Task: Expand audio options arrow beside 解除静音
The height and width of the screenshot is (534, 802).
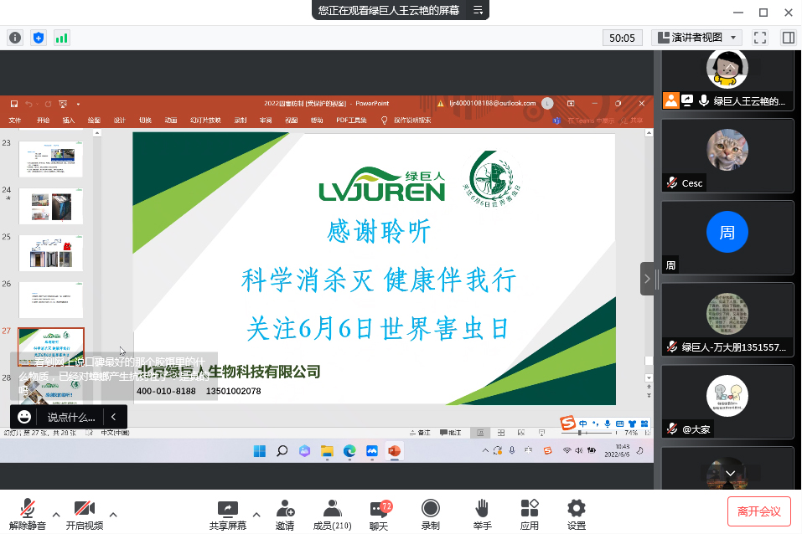Action: click(56, 514)
